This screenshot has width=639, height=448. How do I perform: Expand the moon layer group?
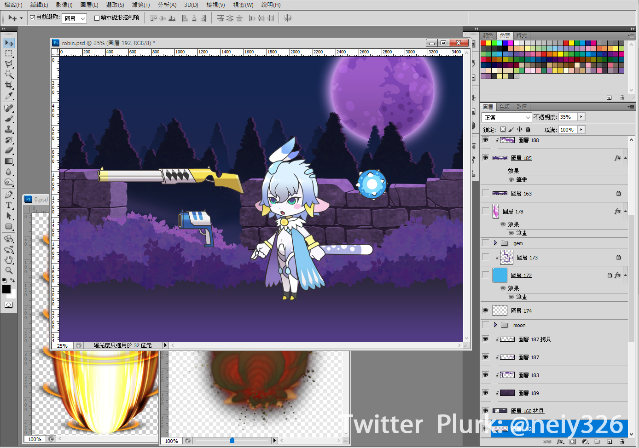495,325
